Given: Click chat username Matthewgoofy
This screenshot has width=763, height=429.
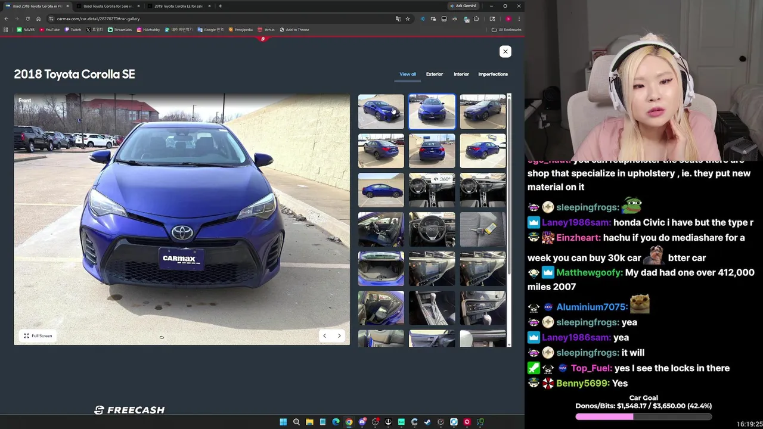Looking at the screenshot, I should 590,272.
